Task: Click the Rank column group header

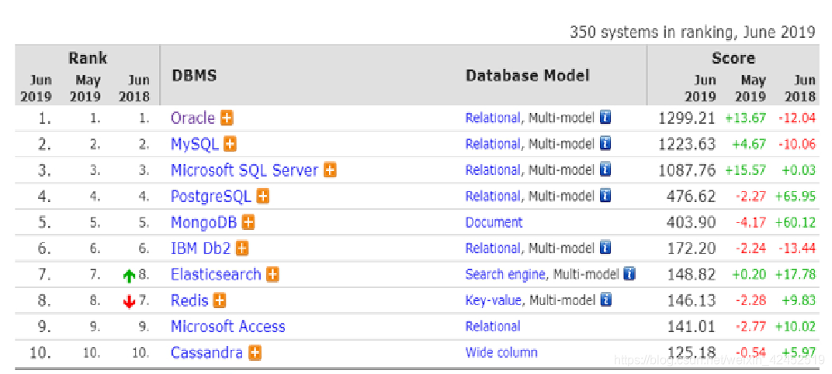Action: coord(88,58)
